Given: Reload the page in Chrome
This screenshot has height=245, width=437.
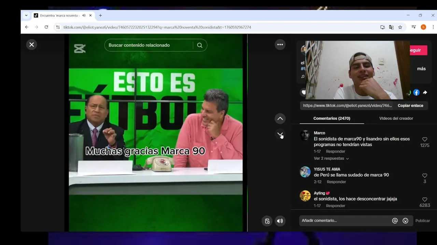Looking at the screenshot, I should click(46, 27).
